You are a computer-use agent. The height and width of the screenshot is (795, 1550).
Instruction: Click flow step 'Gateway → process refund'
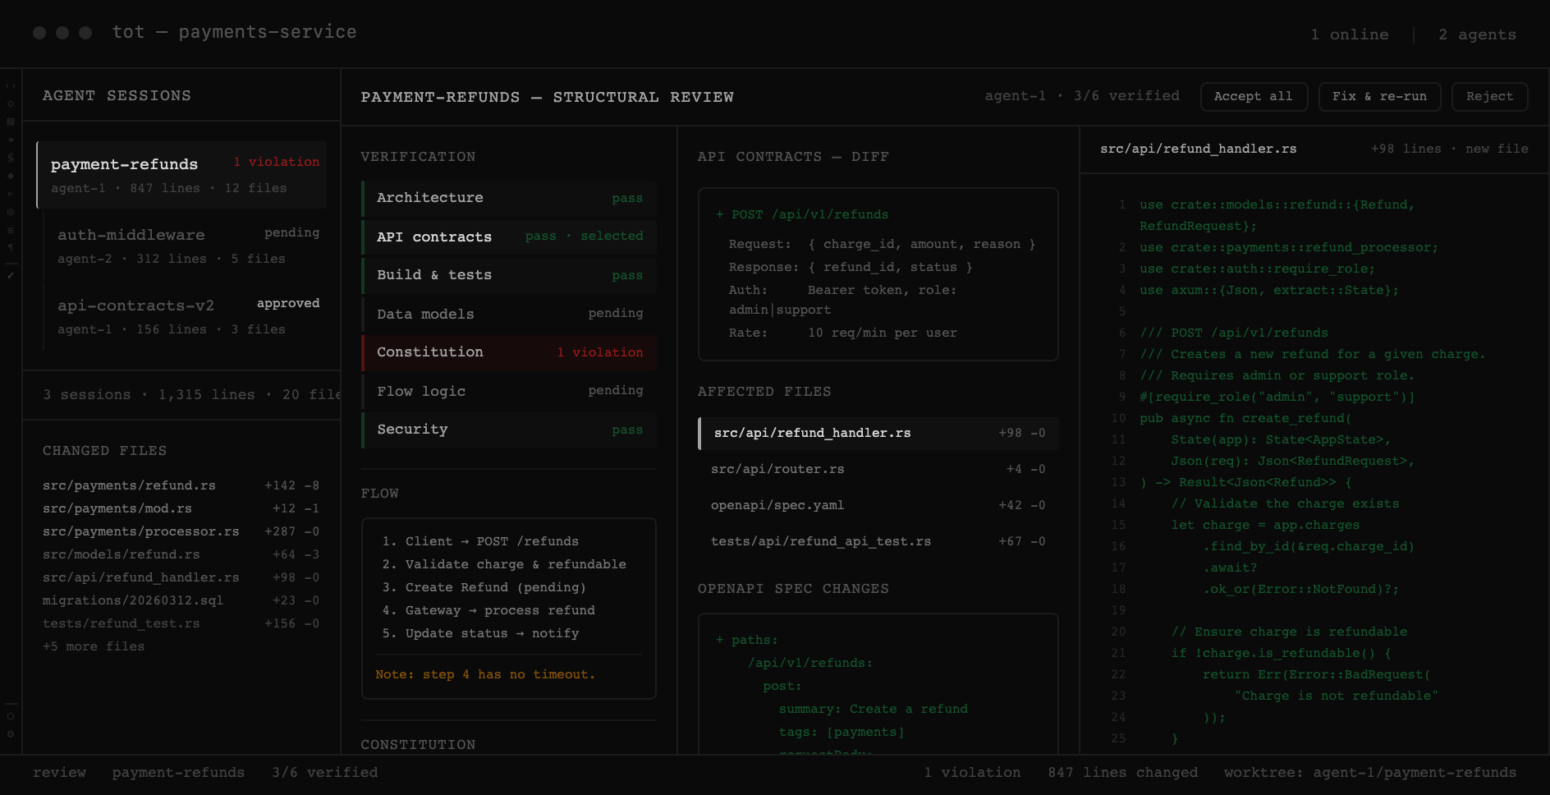click(x=488, y=610)
